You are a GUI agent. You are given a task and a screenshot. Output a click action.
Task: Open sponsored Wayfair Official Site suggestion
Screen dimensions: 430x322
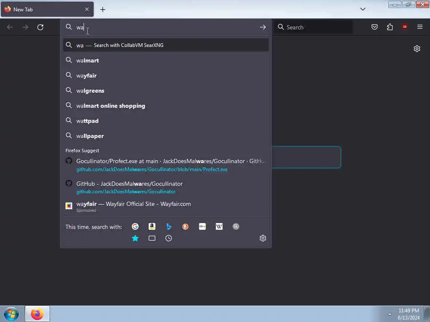(165, 207)
